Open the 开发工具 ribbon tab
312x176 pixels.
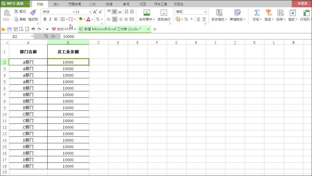160,4
